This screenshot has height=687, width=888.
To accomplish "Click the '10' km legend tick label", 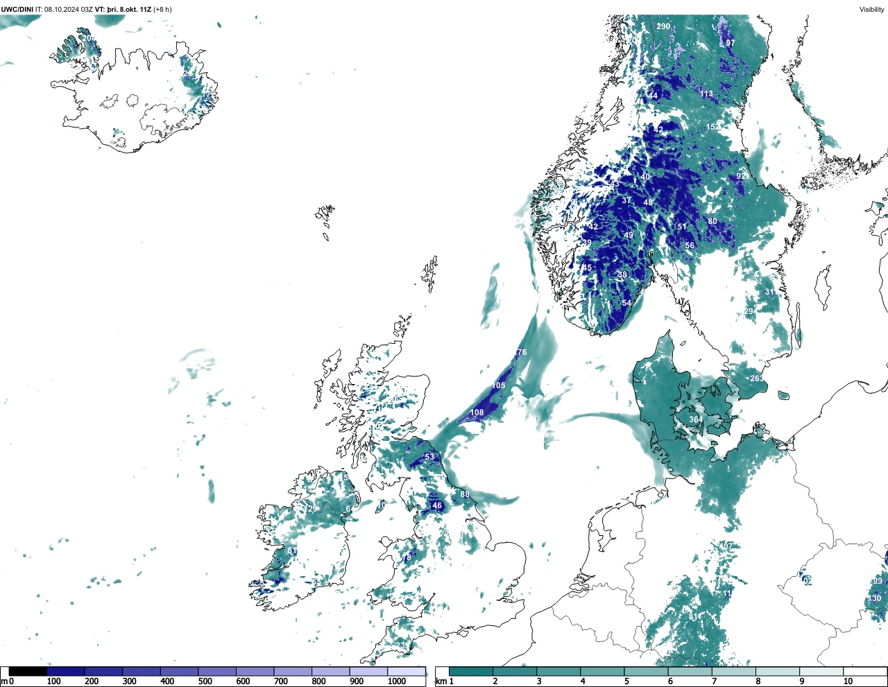I will [848, 681].
